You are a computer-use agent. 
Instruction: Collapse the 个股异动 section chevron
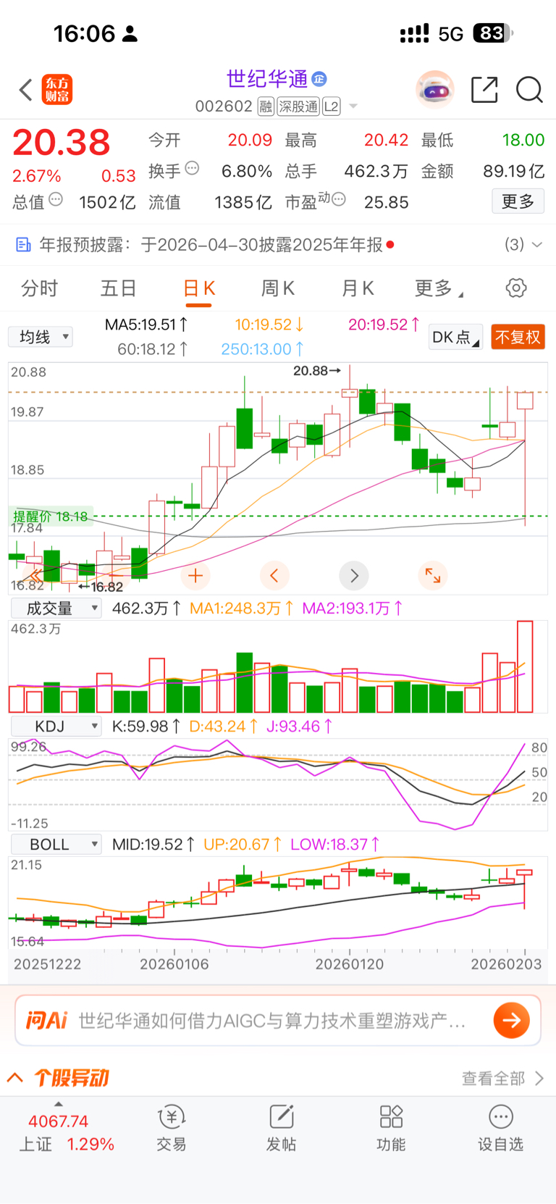point(15,1078)
